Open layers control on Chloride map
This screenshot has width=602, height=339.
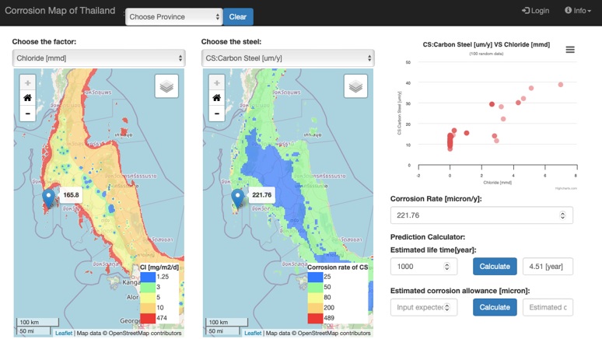[166, 86]
